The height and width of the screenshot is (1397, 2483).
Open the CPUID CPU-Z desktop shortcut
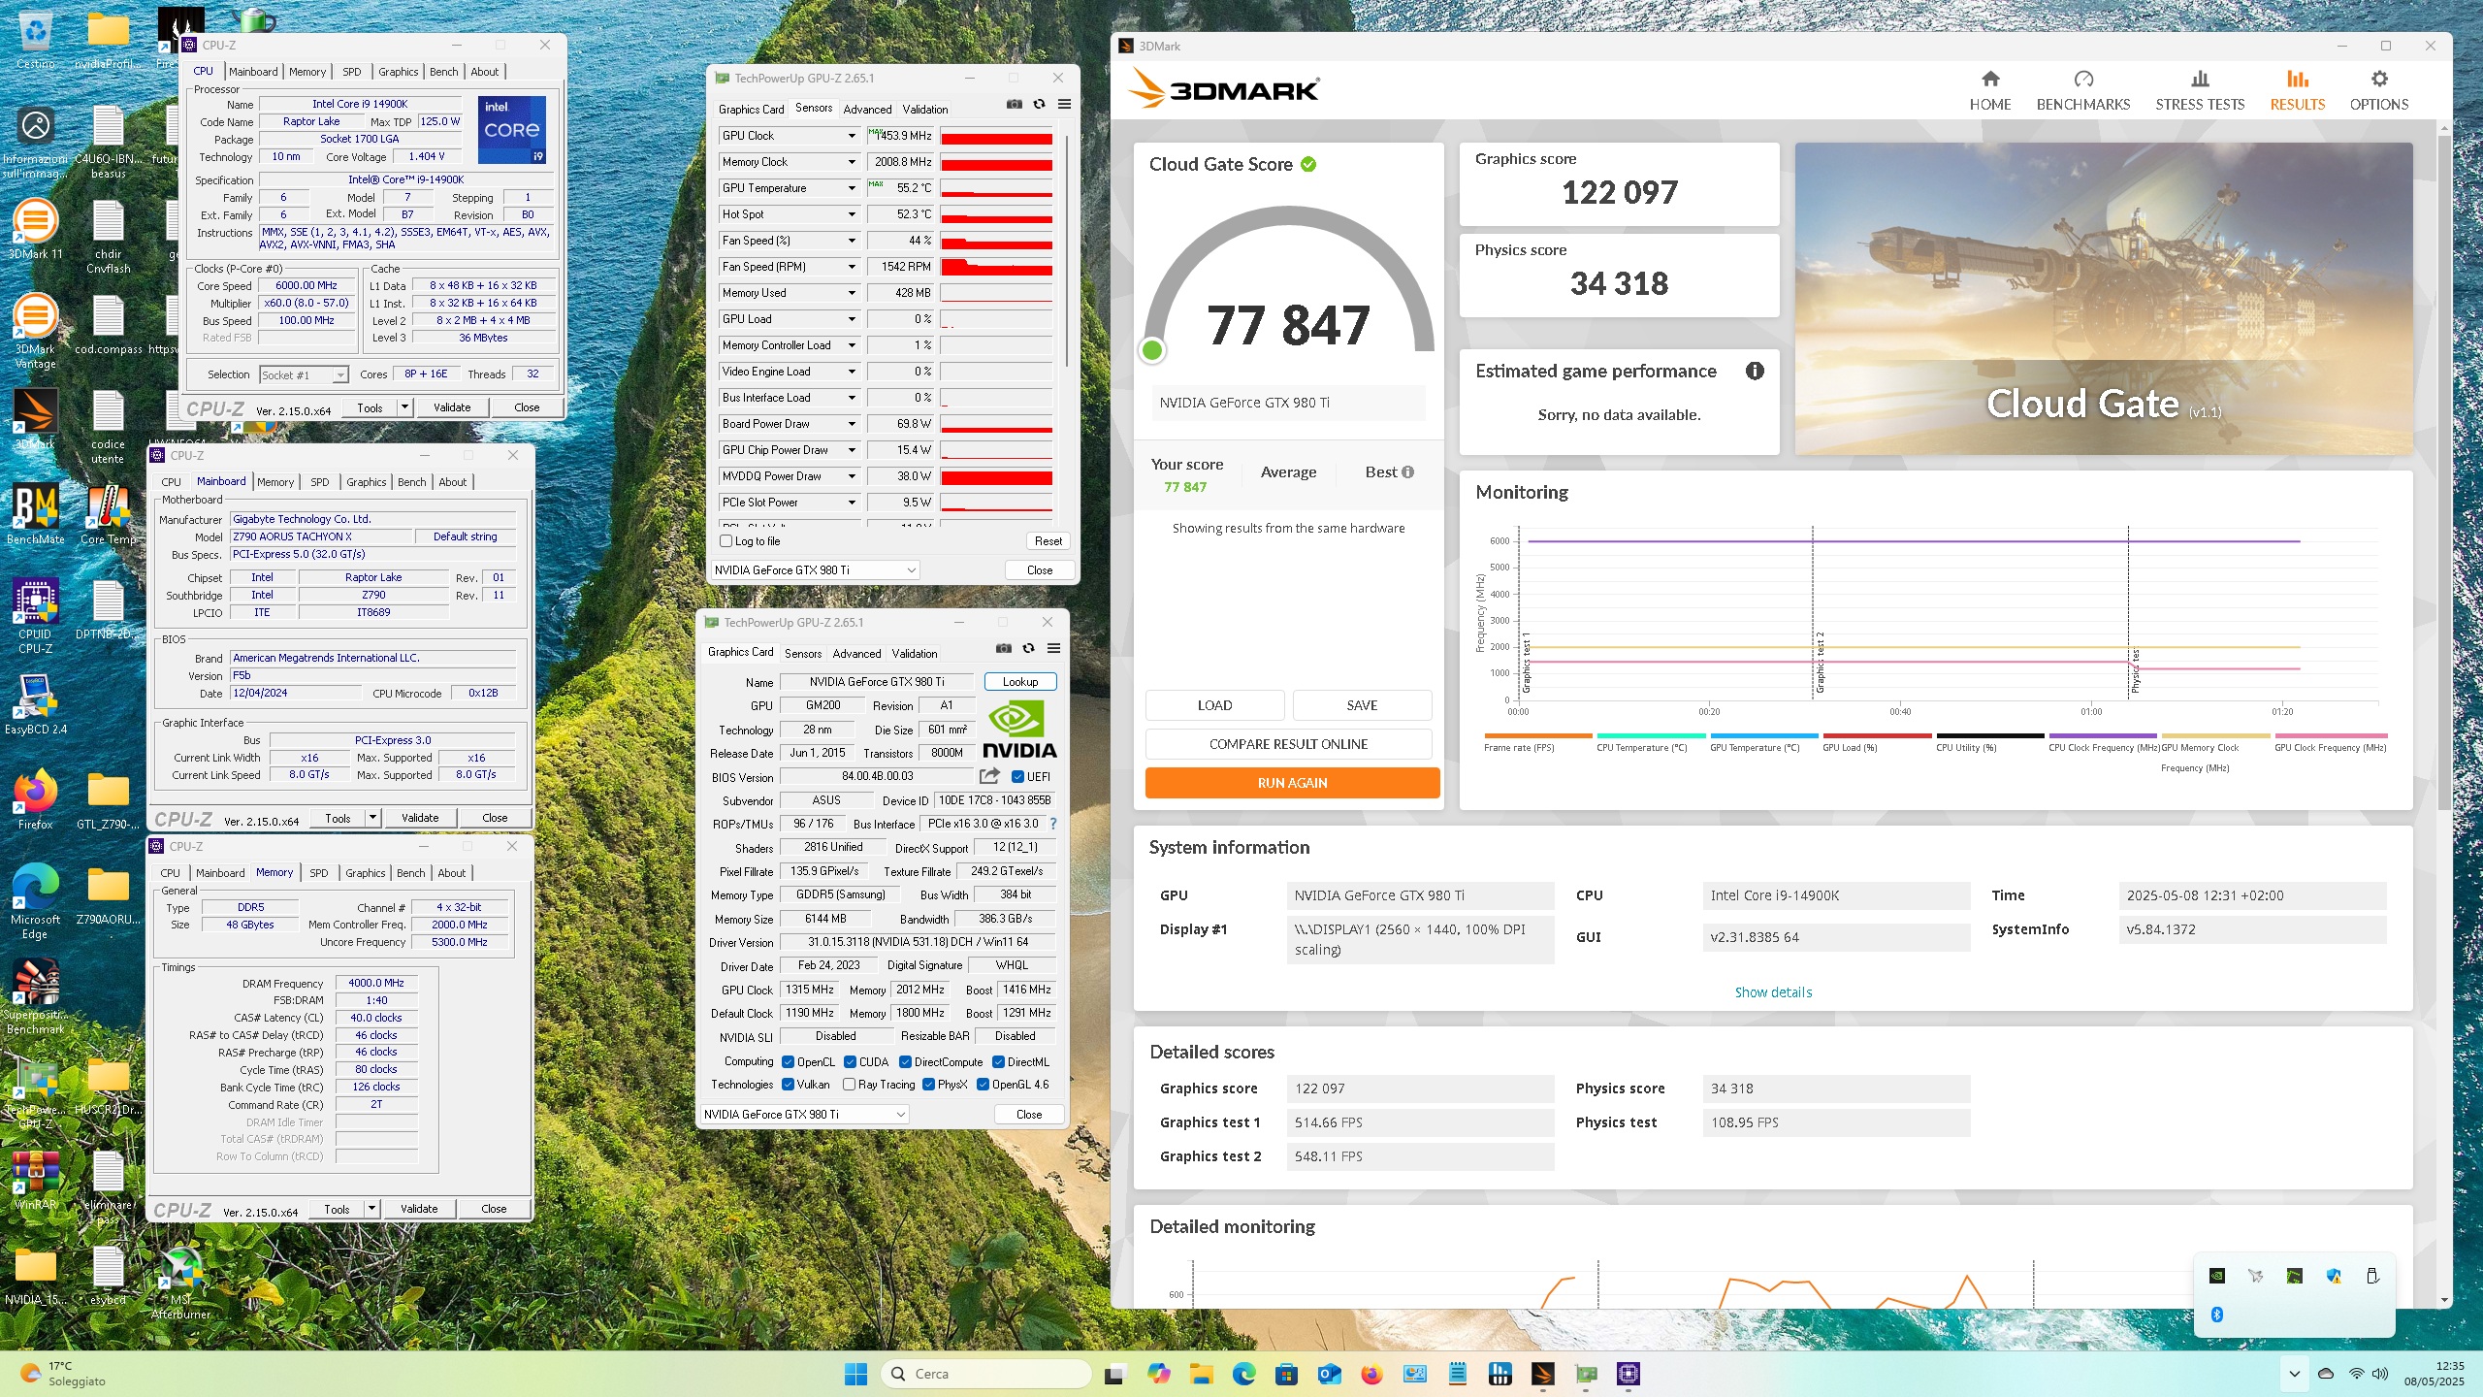(36, 615)
